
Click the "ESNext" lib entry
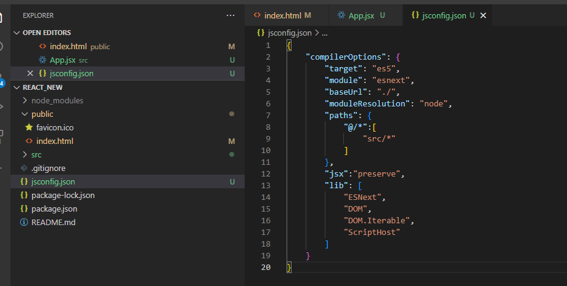point(362,197)
